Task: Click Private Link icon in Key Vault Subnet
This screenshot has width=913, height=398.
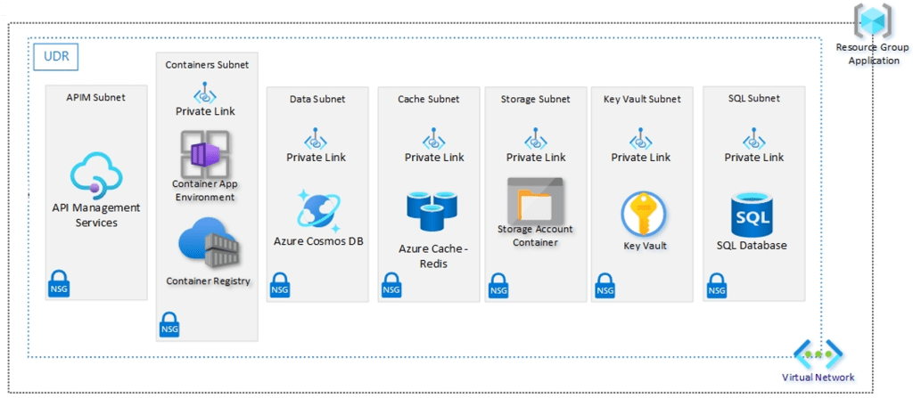Action: 640,140
